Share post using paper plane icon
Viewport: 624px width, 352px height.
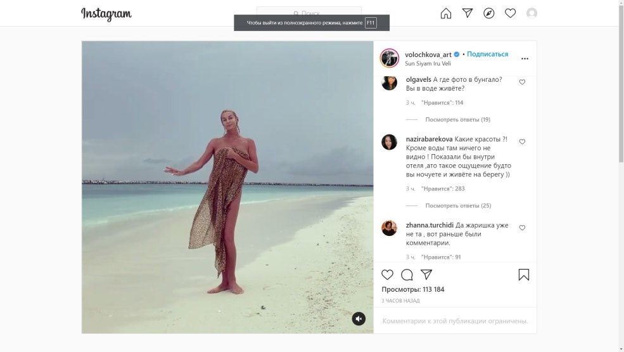pos(426,275)
